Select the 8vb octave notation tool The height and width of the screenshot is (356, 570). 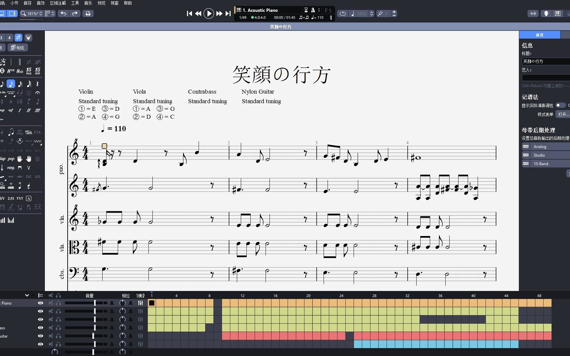coord(20,71)
